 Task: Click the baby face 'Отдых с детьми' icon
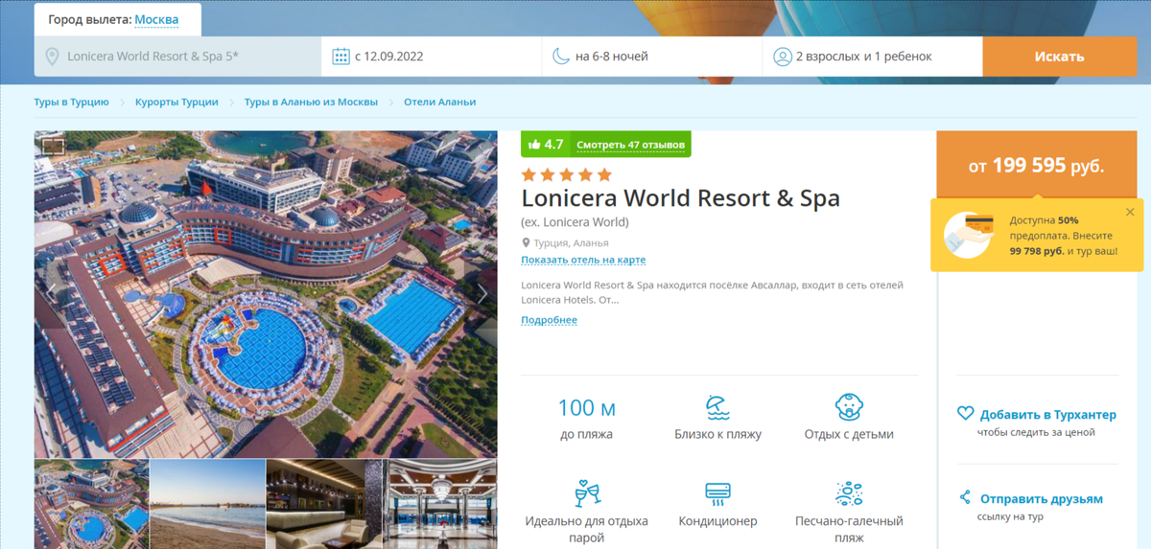[849, 407]
